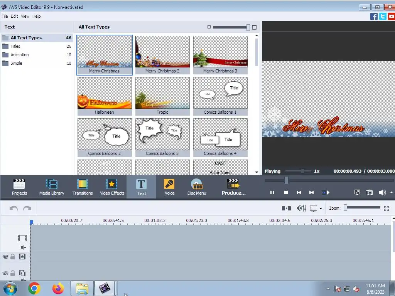Open the Transitions panel

point(83,187)
